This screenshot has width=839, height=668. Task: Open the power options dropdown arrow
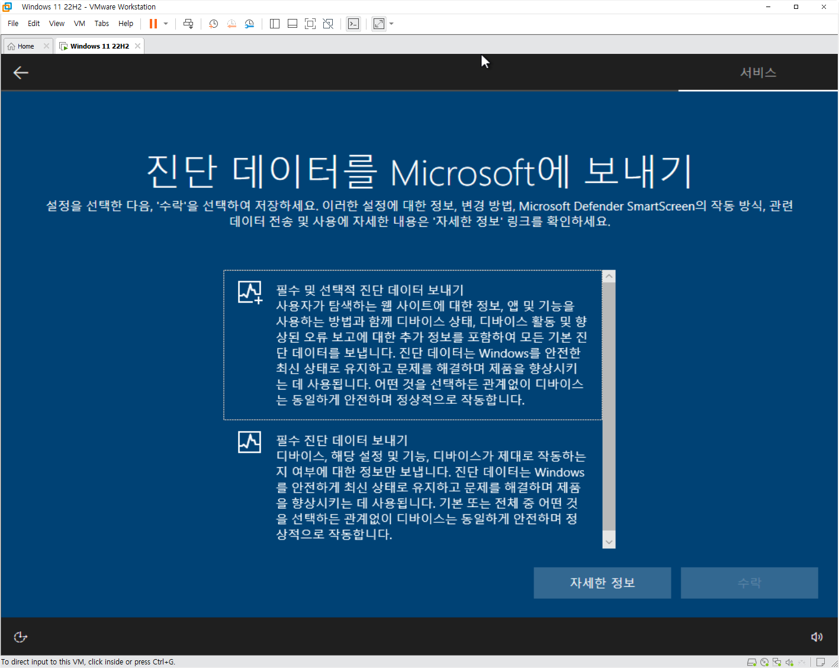tap(166, 24)
